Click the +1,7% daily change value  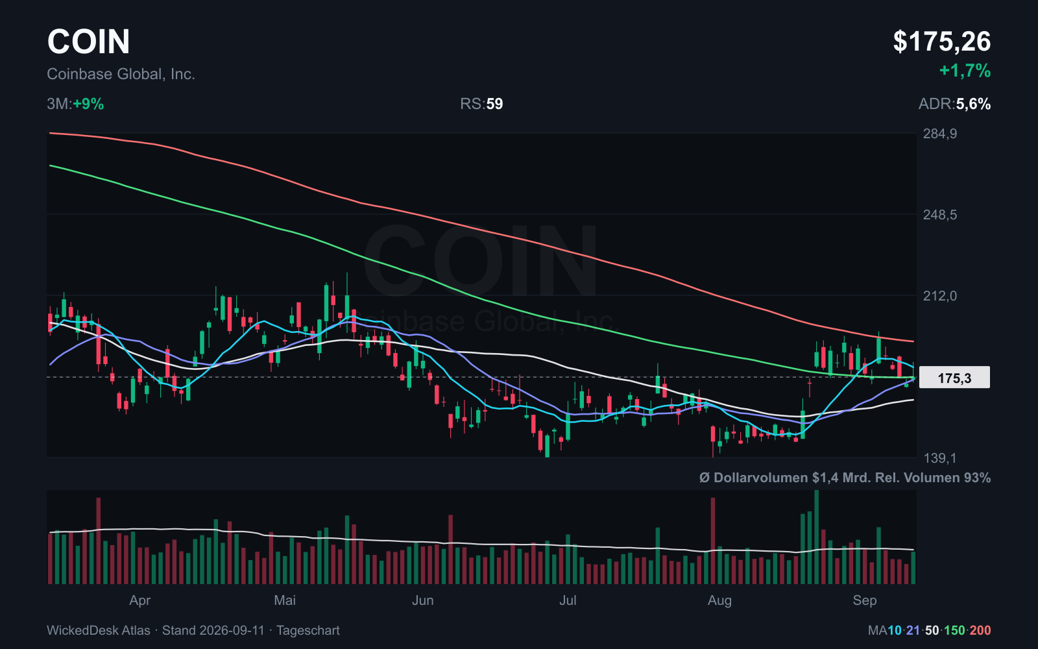[x=965, y=71]
